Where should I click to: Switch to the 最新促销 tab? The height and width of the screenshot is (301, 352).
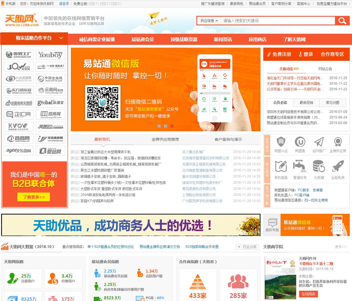(306, 103)
